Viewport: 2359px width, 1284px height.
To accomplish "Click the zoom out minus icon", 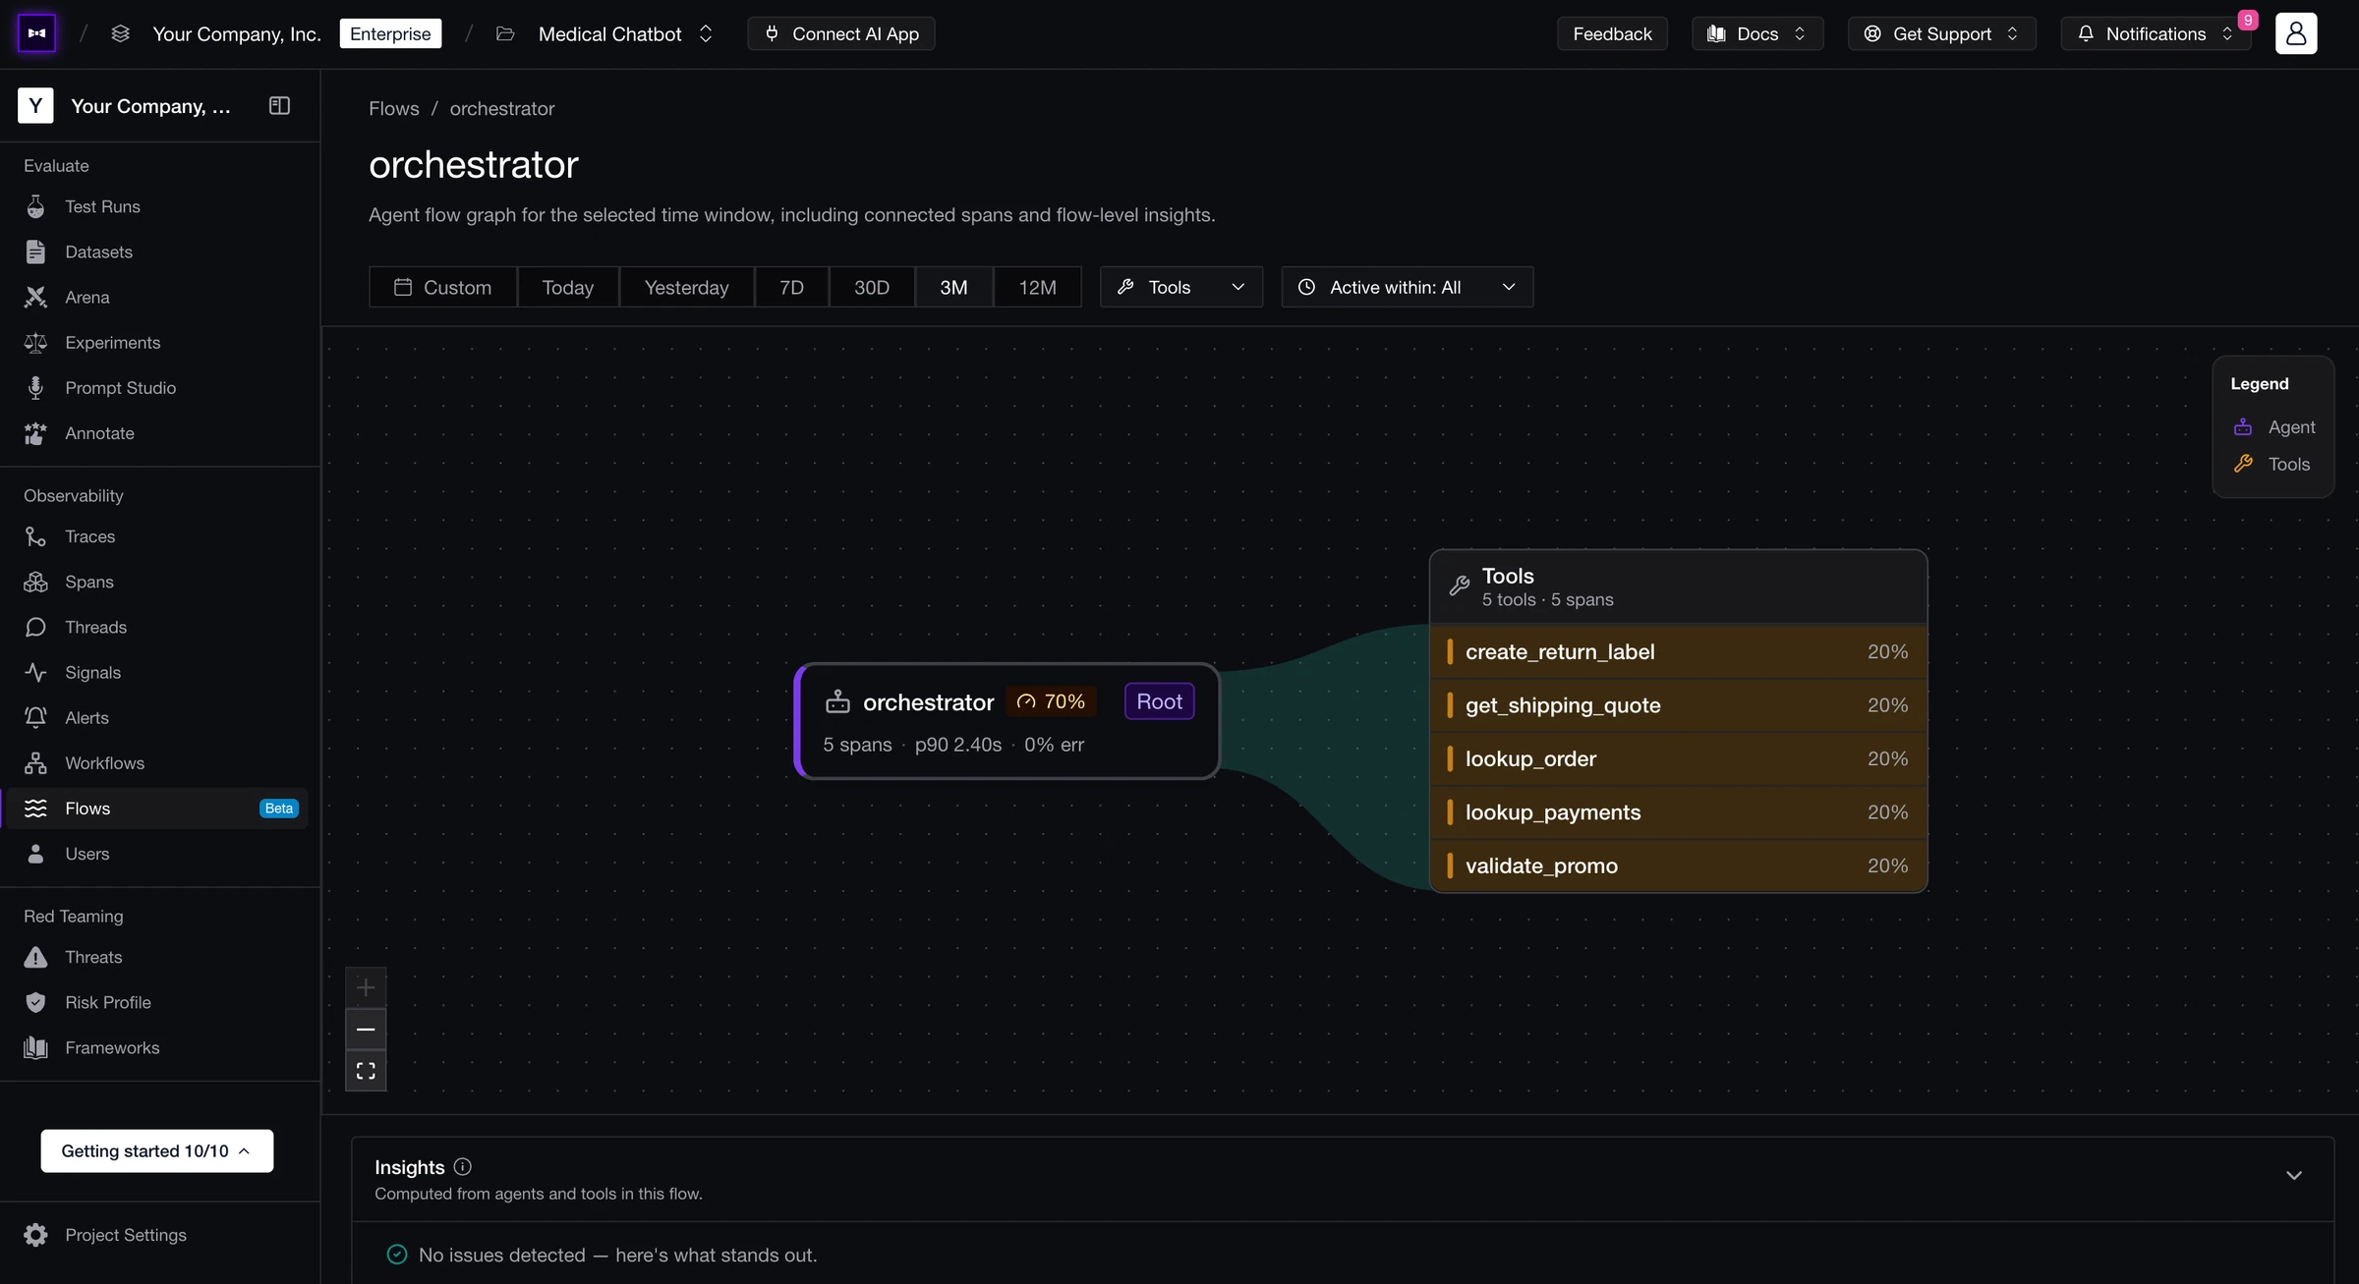I will [366, 1030].
